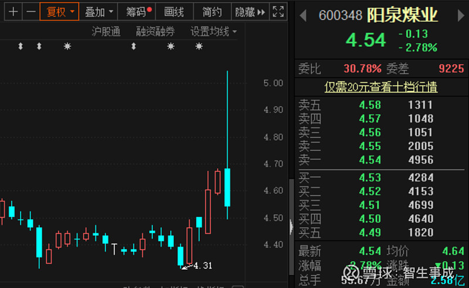The image size is (469, 288).
Task: Open the 叠加 overlay dropdown
Action: [x=98, y=12]
